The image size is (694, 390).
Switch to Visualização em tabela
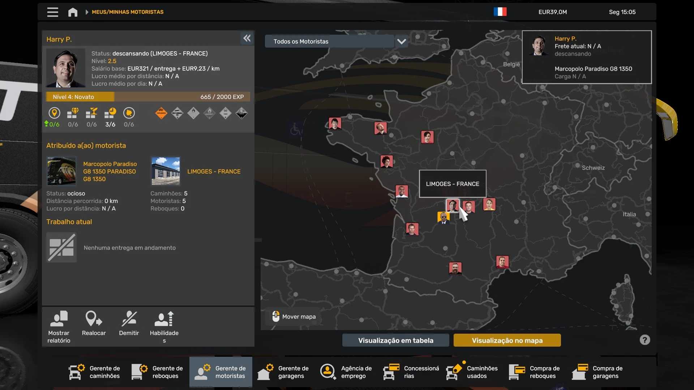point(395,340)
